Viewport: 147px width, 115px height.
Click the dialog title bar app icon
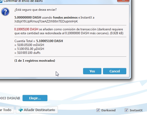point(1,1)
